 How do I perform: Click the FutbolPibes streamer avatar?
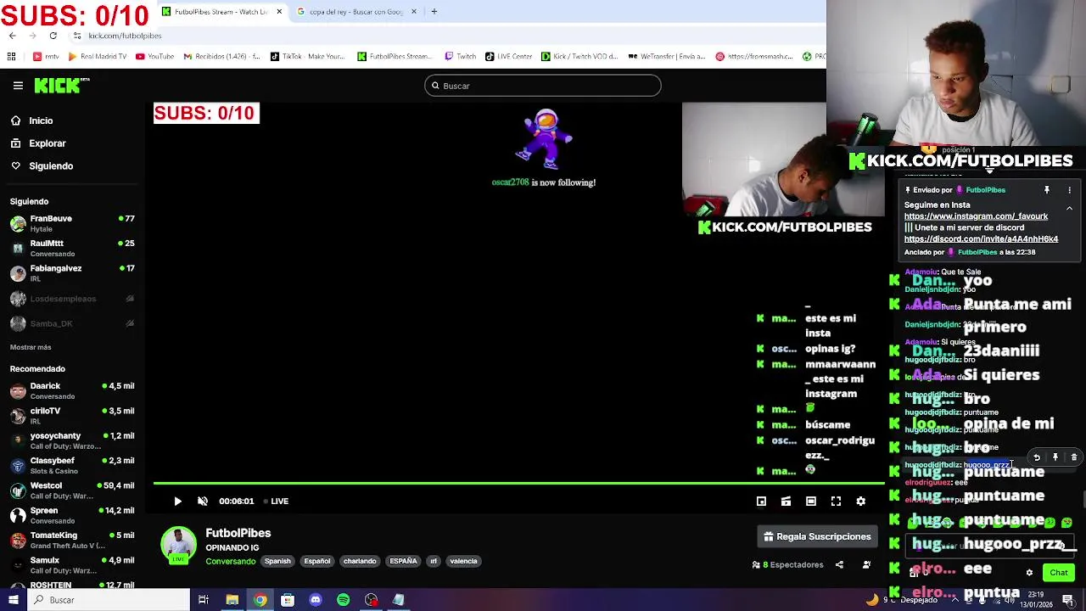click(178, 545)
